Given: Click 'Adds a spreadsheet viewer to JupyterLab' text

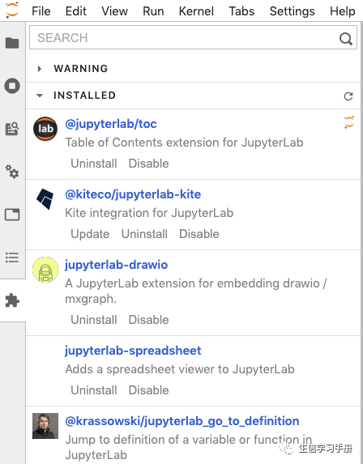Looking at the screenshot, I should 180,369.
